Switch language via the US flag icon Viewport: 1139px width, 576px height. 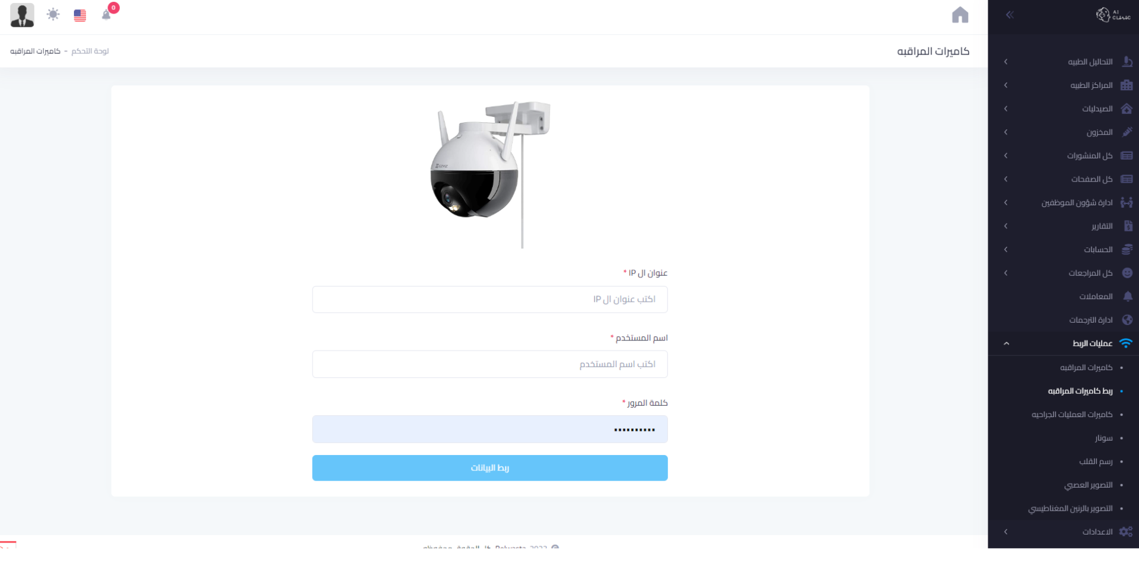(80, 15)
